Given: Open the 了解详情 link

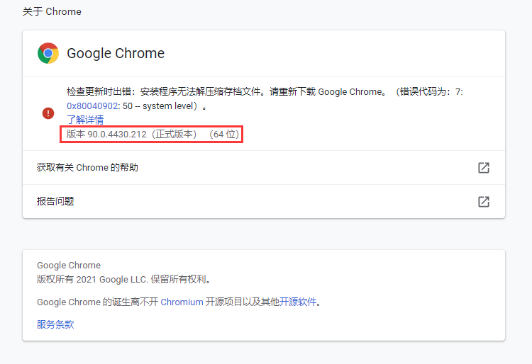Looking at the screenshot, I should coord(85,120).
